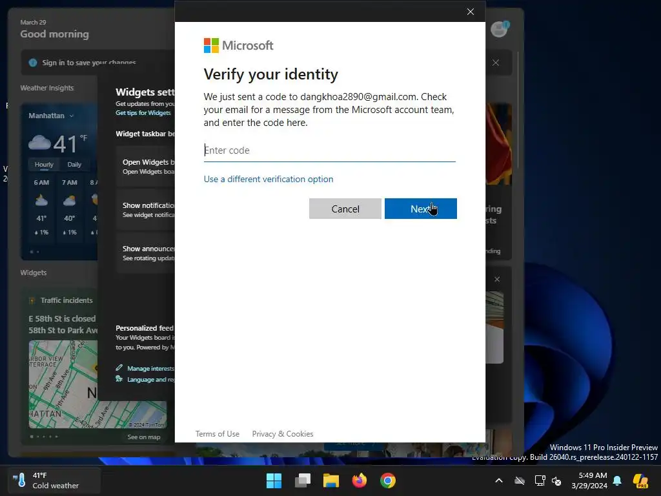Launch File Explorer from taskbar
The width and height of the screenshot is (661, 496).
[331, 480]
